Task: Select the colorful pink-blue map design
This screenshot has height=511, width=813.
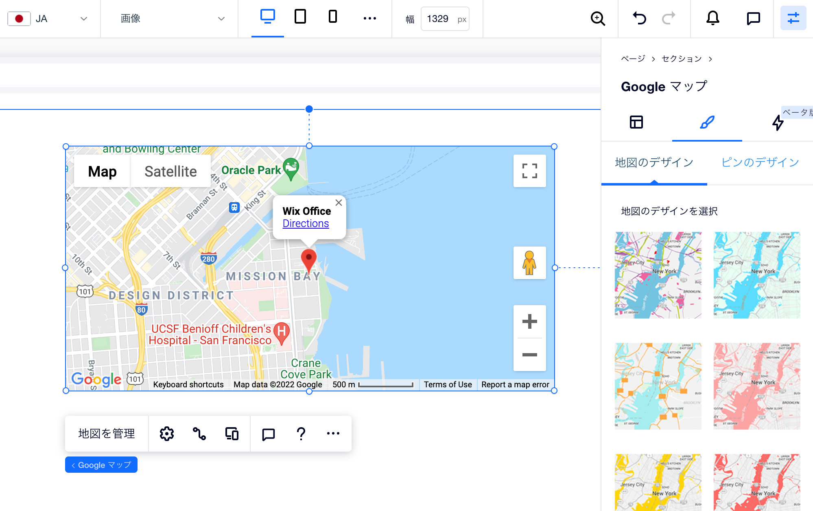Action: tap(658, 275)
